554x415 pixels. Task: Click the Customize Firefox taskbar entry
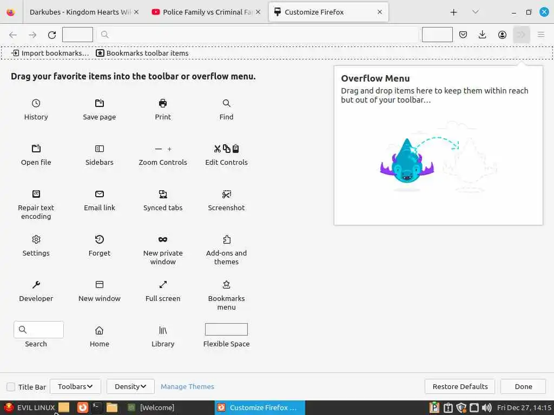(260, 407)
